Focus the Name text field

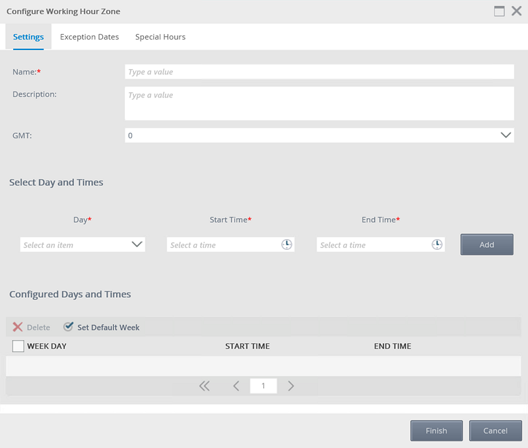[x=319, y=72]
